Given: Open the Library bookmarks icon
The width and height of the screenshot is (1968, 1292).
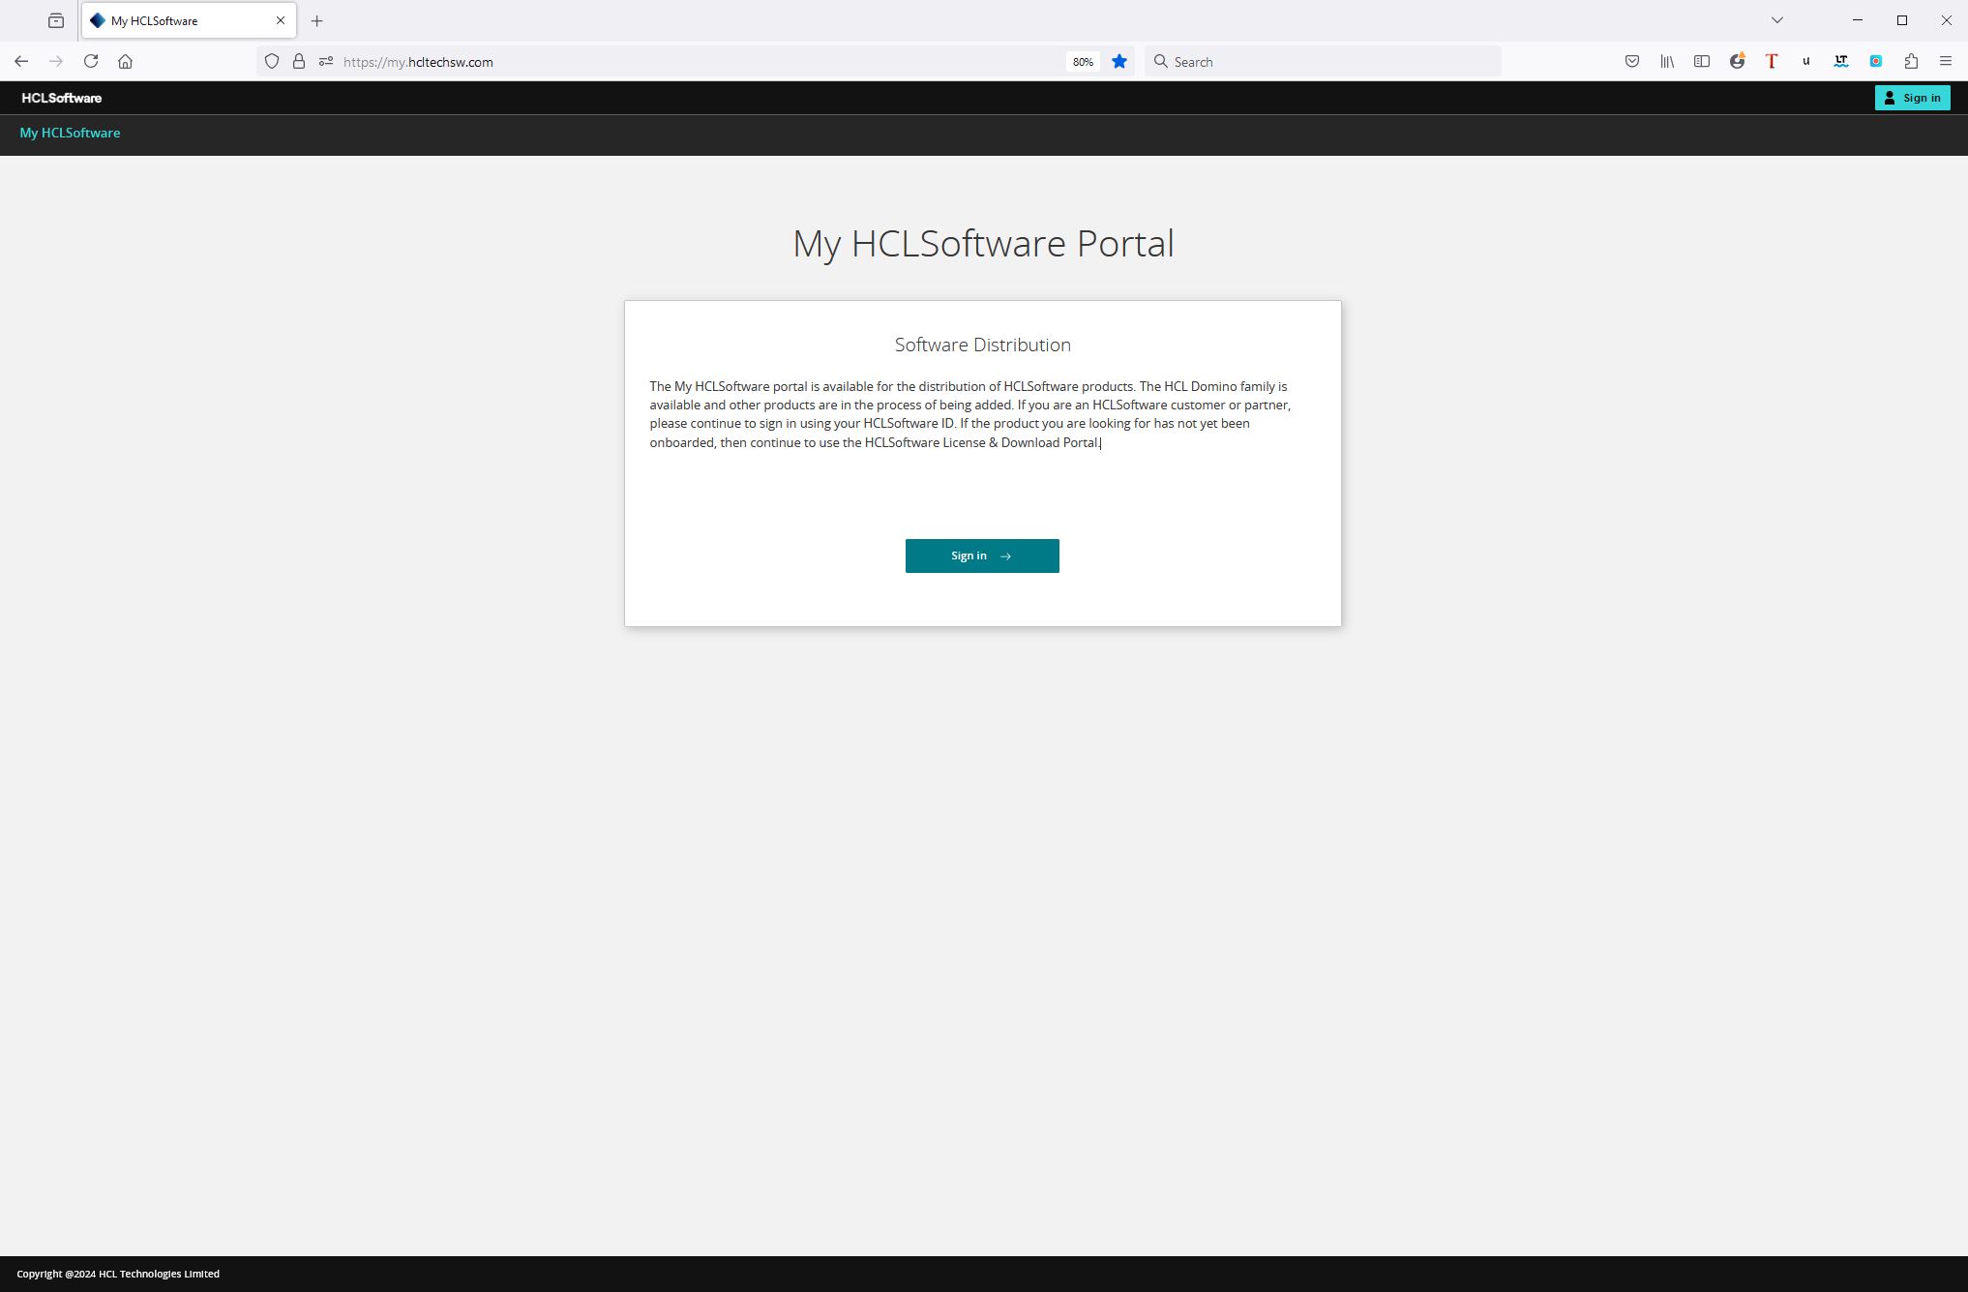Looking at the screenshot, I should pyautogui.click(x=1667, y=61).
